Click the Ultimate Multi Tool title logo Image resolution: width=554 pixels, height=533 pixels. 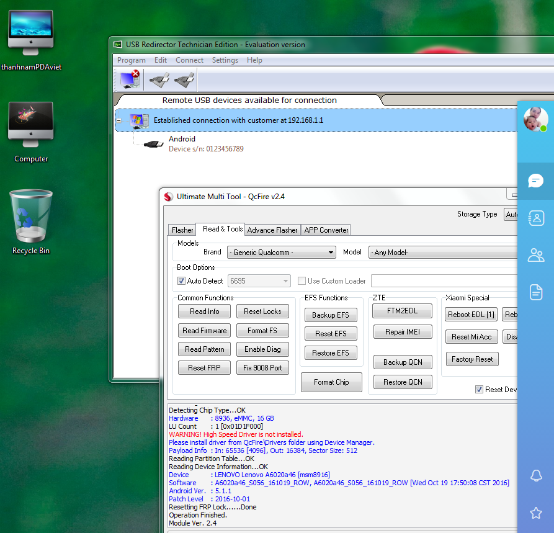(169, 197)
